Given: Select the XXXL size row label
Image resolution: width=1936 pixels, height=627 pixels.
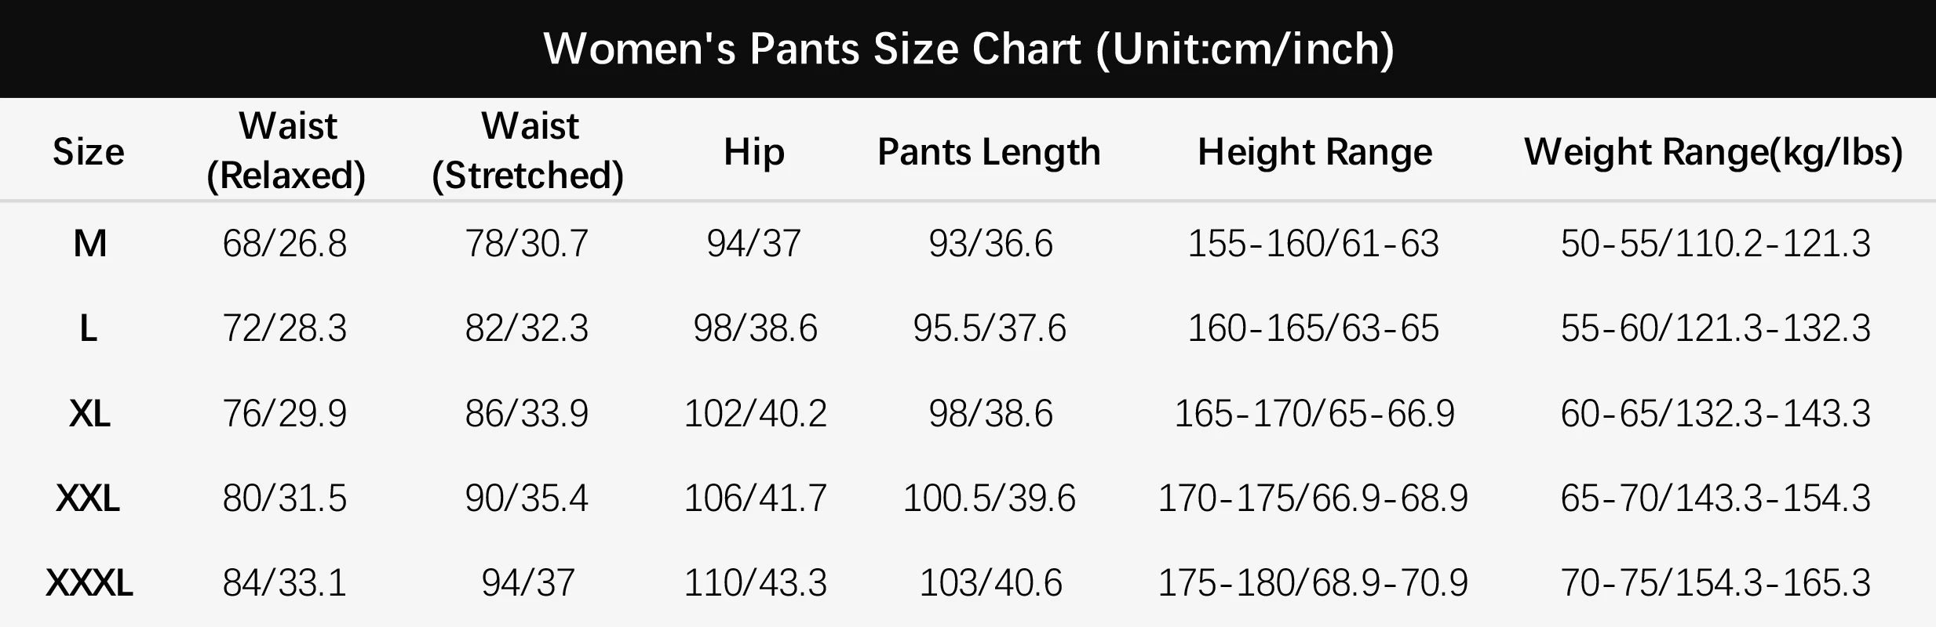Looking at the screenshot, I should click(x=89, y=583).
